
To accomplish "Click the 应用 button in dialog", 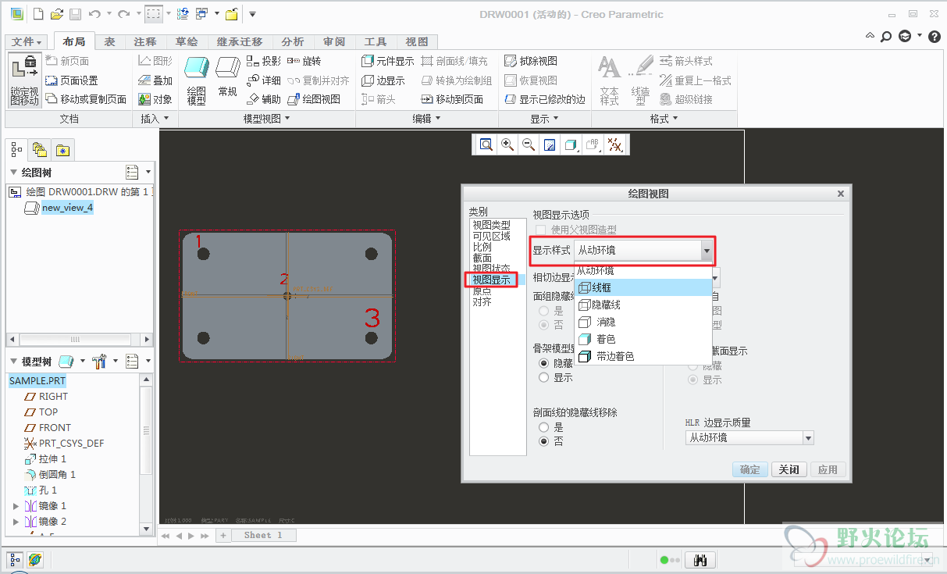I will (828, 469).
